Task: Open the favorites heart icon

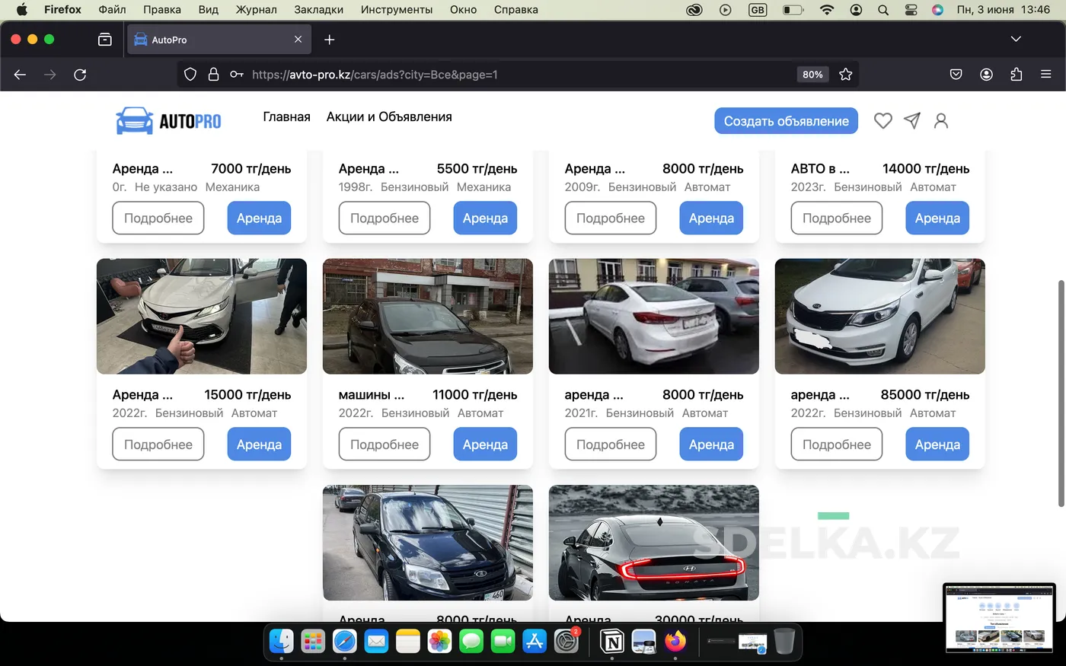Action: coord(882,121)
